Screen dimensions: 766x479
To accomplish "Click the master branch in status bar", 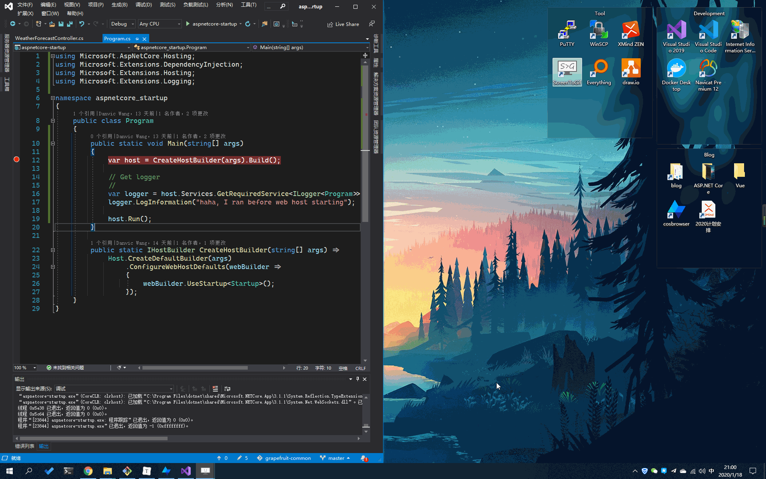I will (x=336, y=458).
